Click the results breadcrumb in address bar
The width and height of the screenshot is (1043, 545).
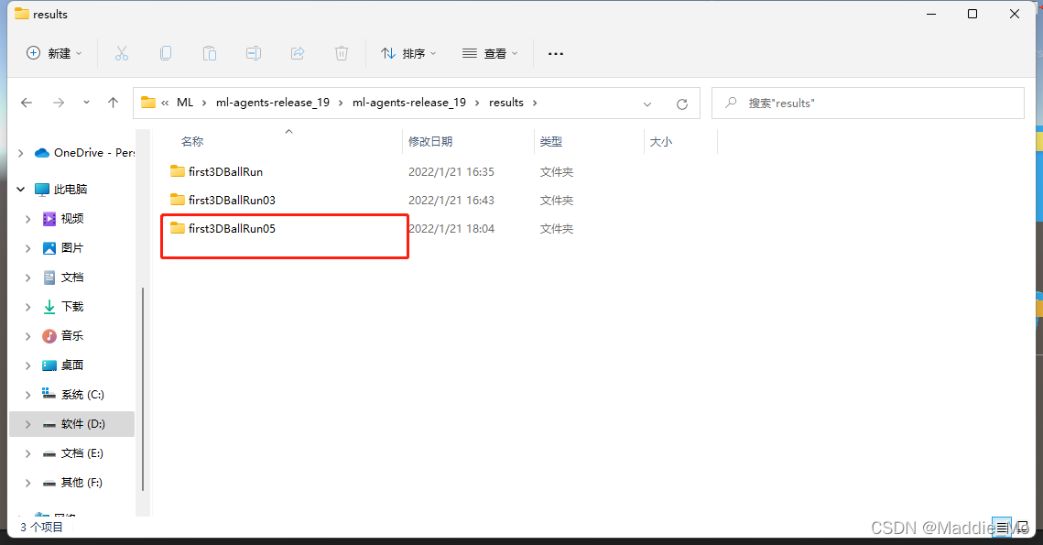[506, 103]
